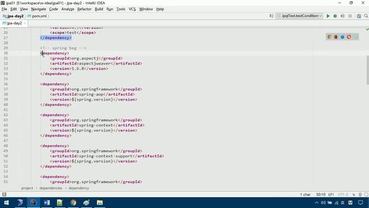
Task: Click the build project hammer icon
Action: (x=272, y=16)
